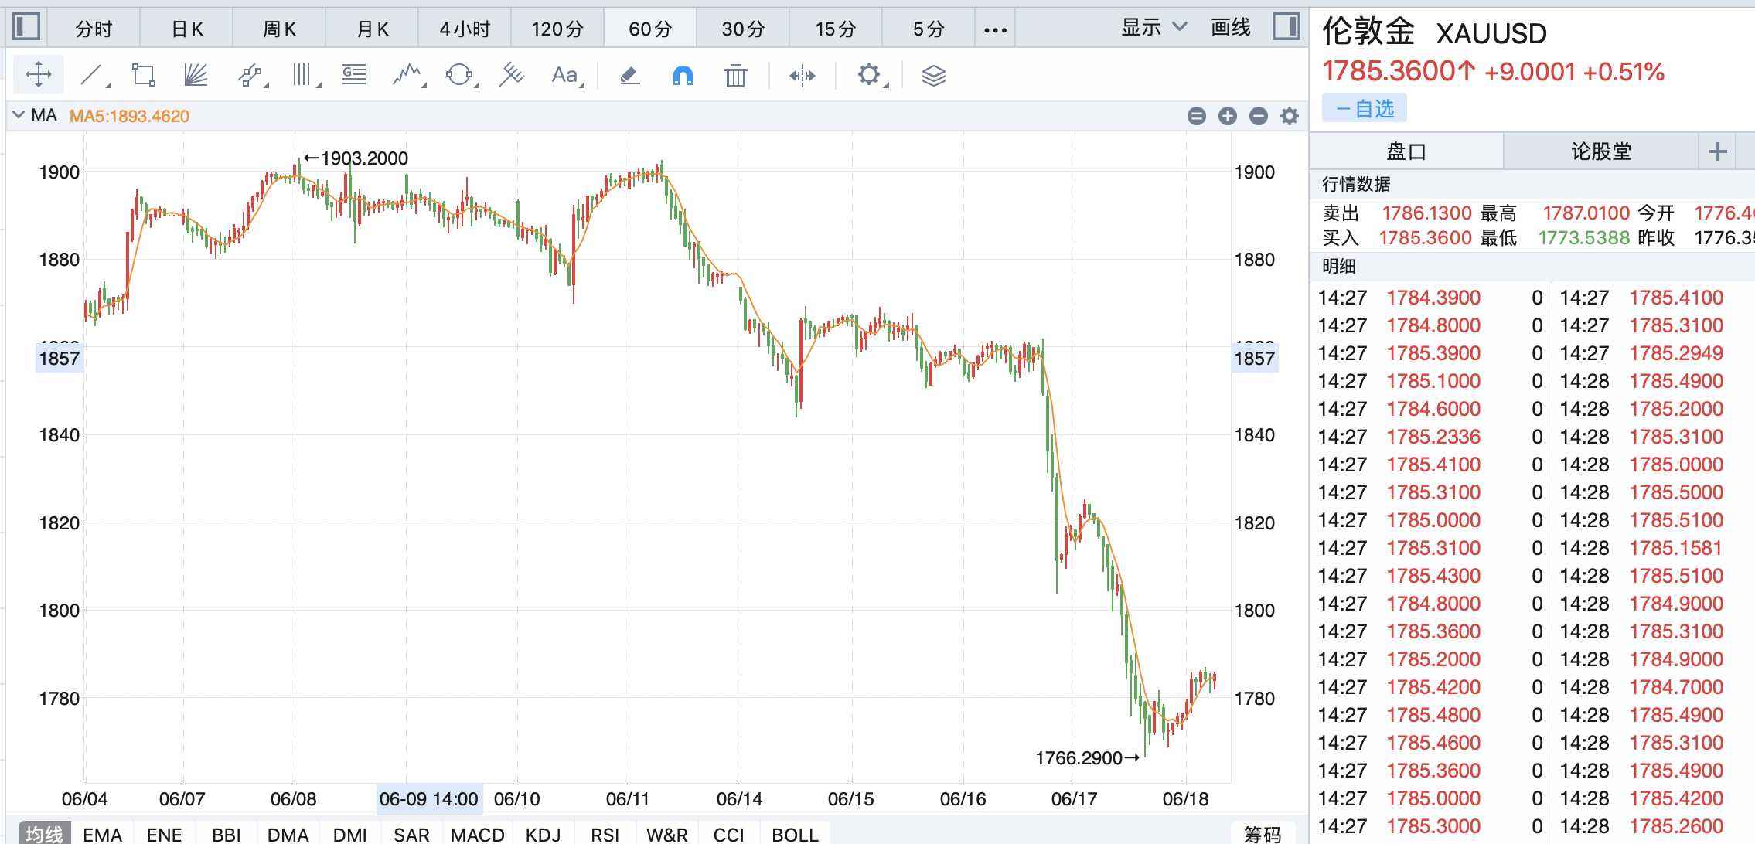This screenshot has height=844, width=1755.
Task: Switch to the 120分 timeframe tab
Action: click(557, 29)
